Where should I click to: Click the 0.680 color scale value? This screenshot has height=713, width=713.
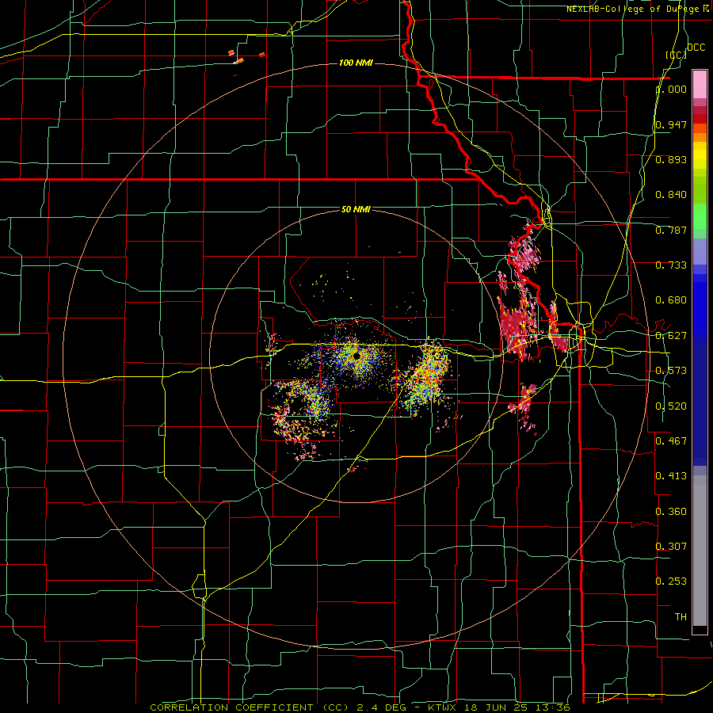click(x=671, y=300)
